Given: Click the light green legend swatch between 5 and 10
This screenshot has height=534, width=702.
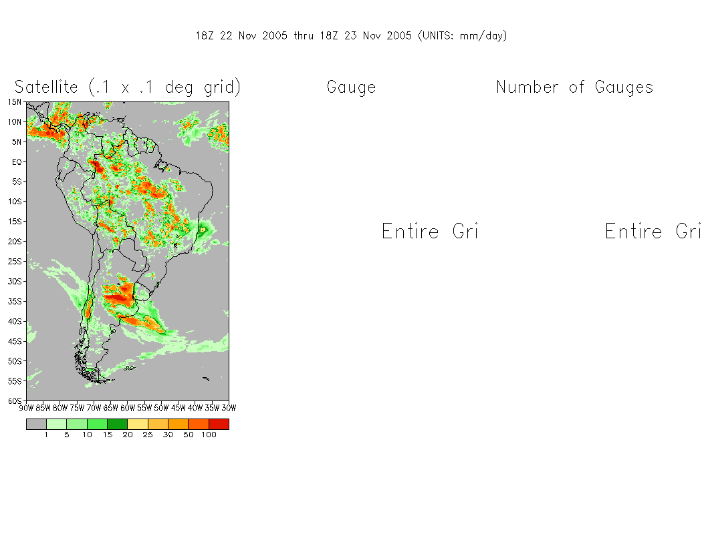Looking at the screenshot, I should (x=77, y=424).
